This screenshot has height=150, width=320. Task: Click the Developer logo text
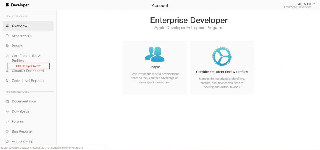(20, 5)
